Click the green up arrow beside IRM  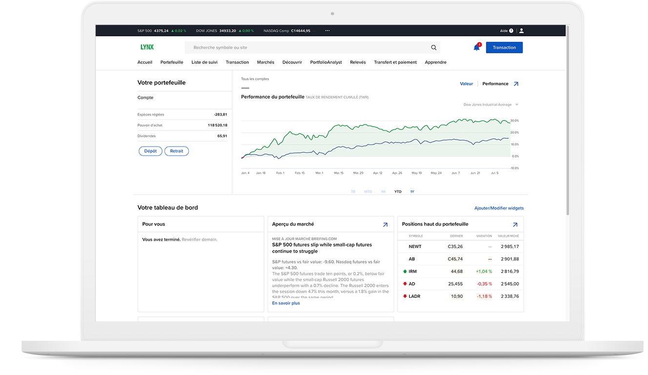tap(405, 271)
